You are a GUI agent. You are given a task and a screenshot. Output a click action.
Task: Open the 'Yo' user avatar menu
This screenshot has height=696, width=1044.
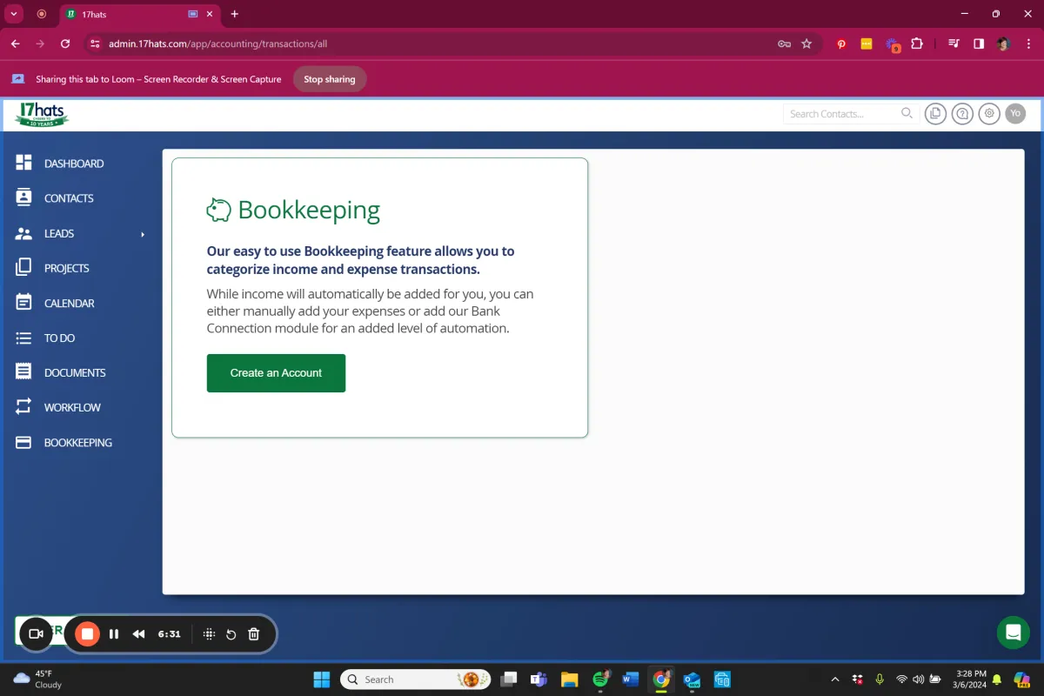pyautogui.click(x=1015, y=113)
